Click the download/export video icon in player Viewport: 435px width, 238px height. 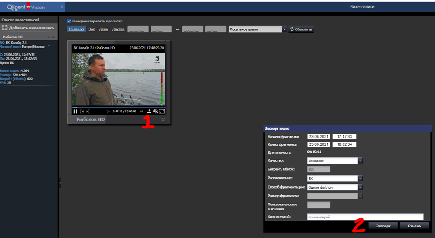(149, 111)
